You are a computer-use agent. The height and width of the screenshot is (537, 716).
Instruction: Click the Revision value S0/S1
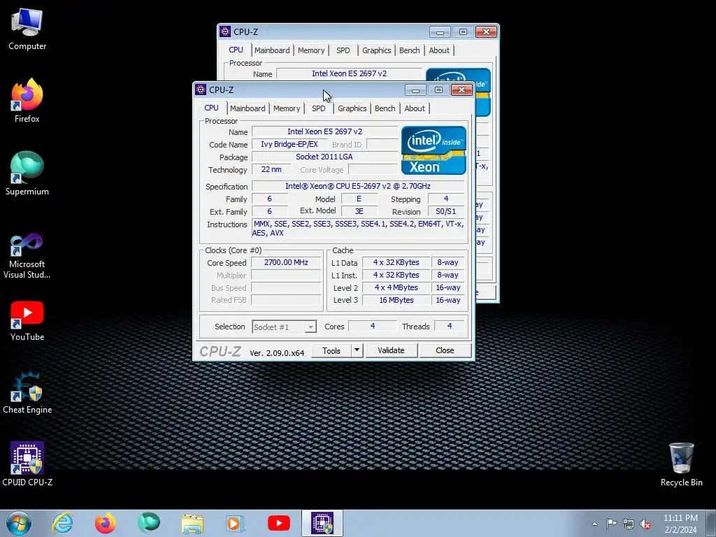click(445, 211)
